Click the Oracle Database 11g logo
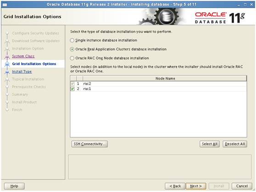This screenshot has height=192, width=256. [220, 17]
